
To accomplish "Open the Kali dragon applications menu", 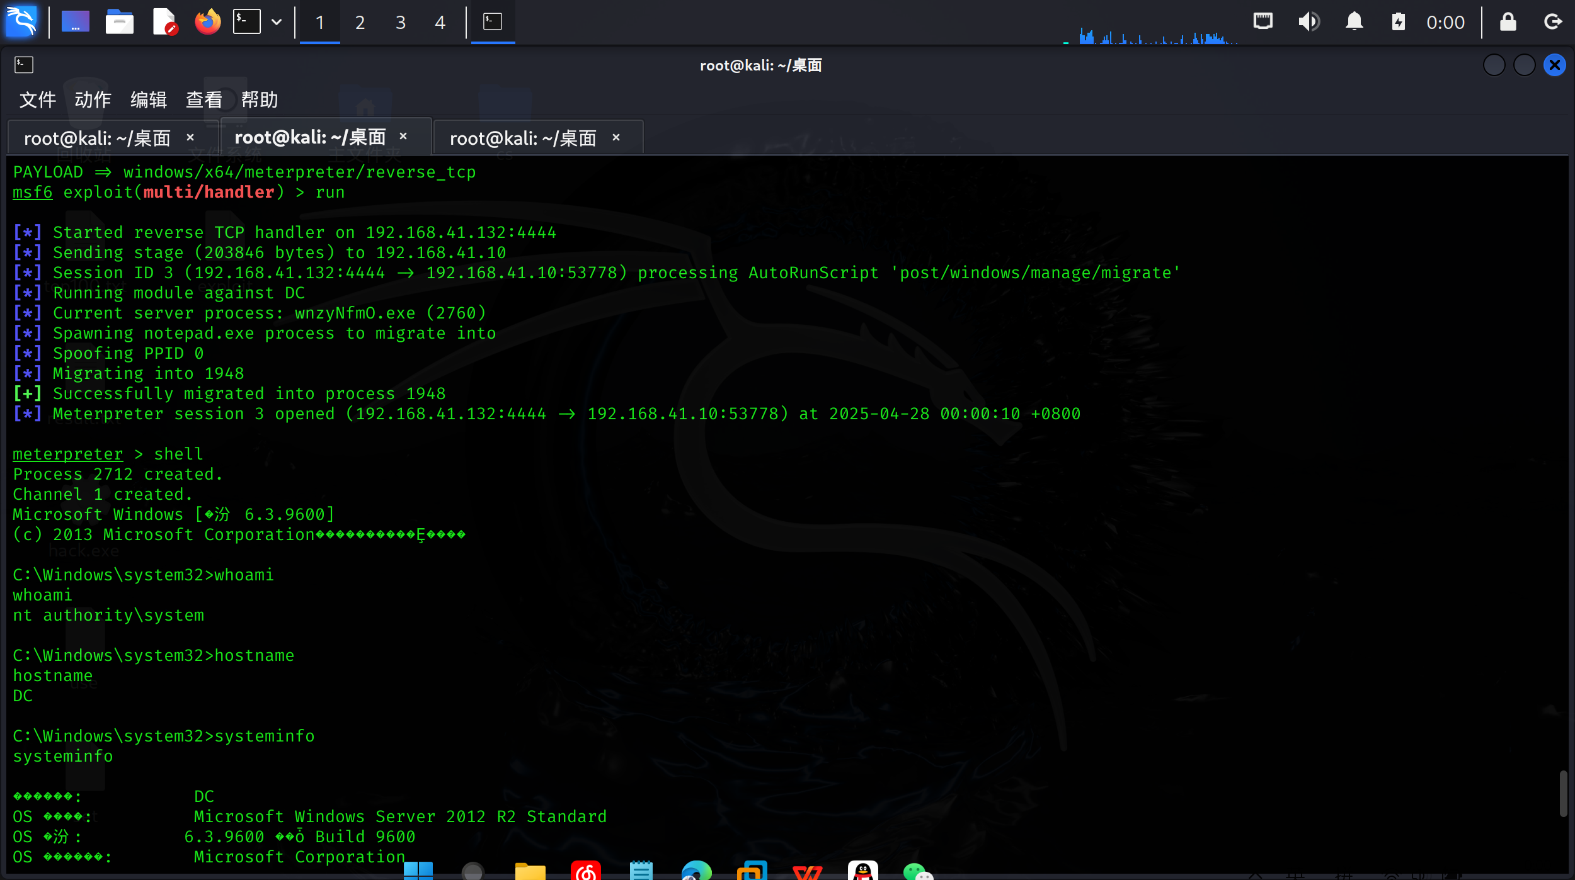I will 21,22.
